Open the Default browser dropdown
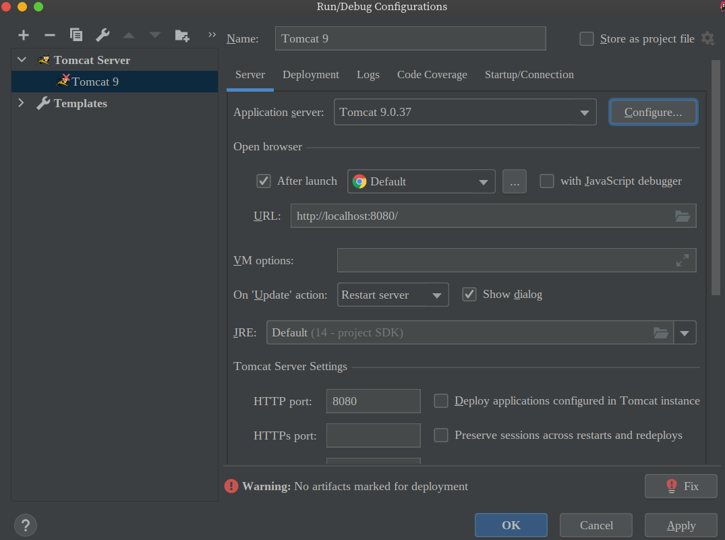 [x=422, y=181]
